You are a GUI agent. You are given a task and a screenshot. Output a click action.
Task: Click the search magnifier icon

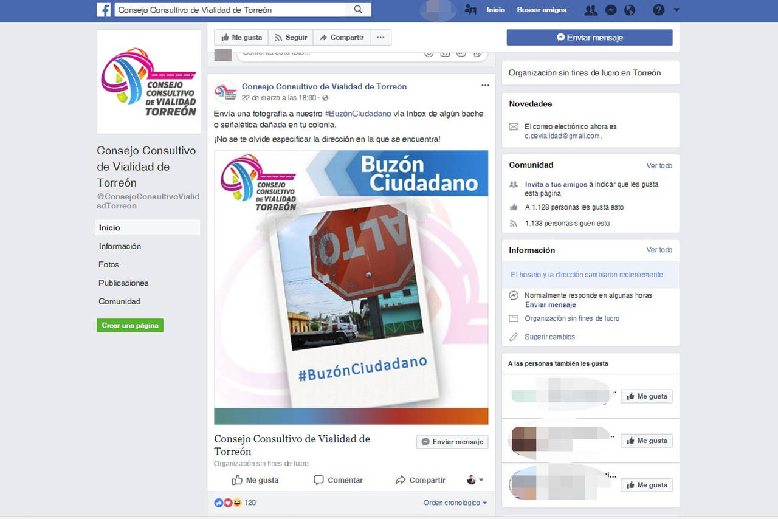[x=358, y=10]
